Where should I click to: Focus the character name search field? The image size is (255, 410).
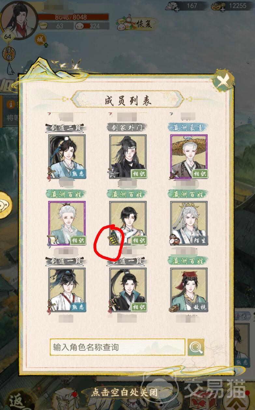[118, 347]
